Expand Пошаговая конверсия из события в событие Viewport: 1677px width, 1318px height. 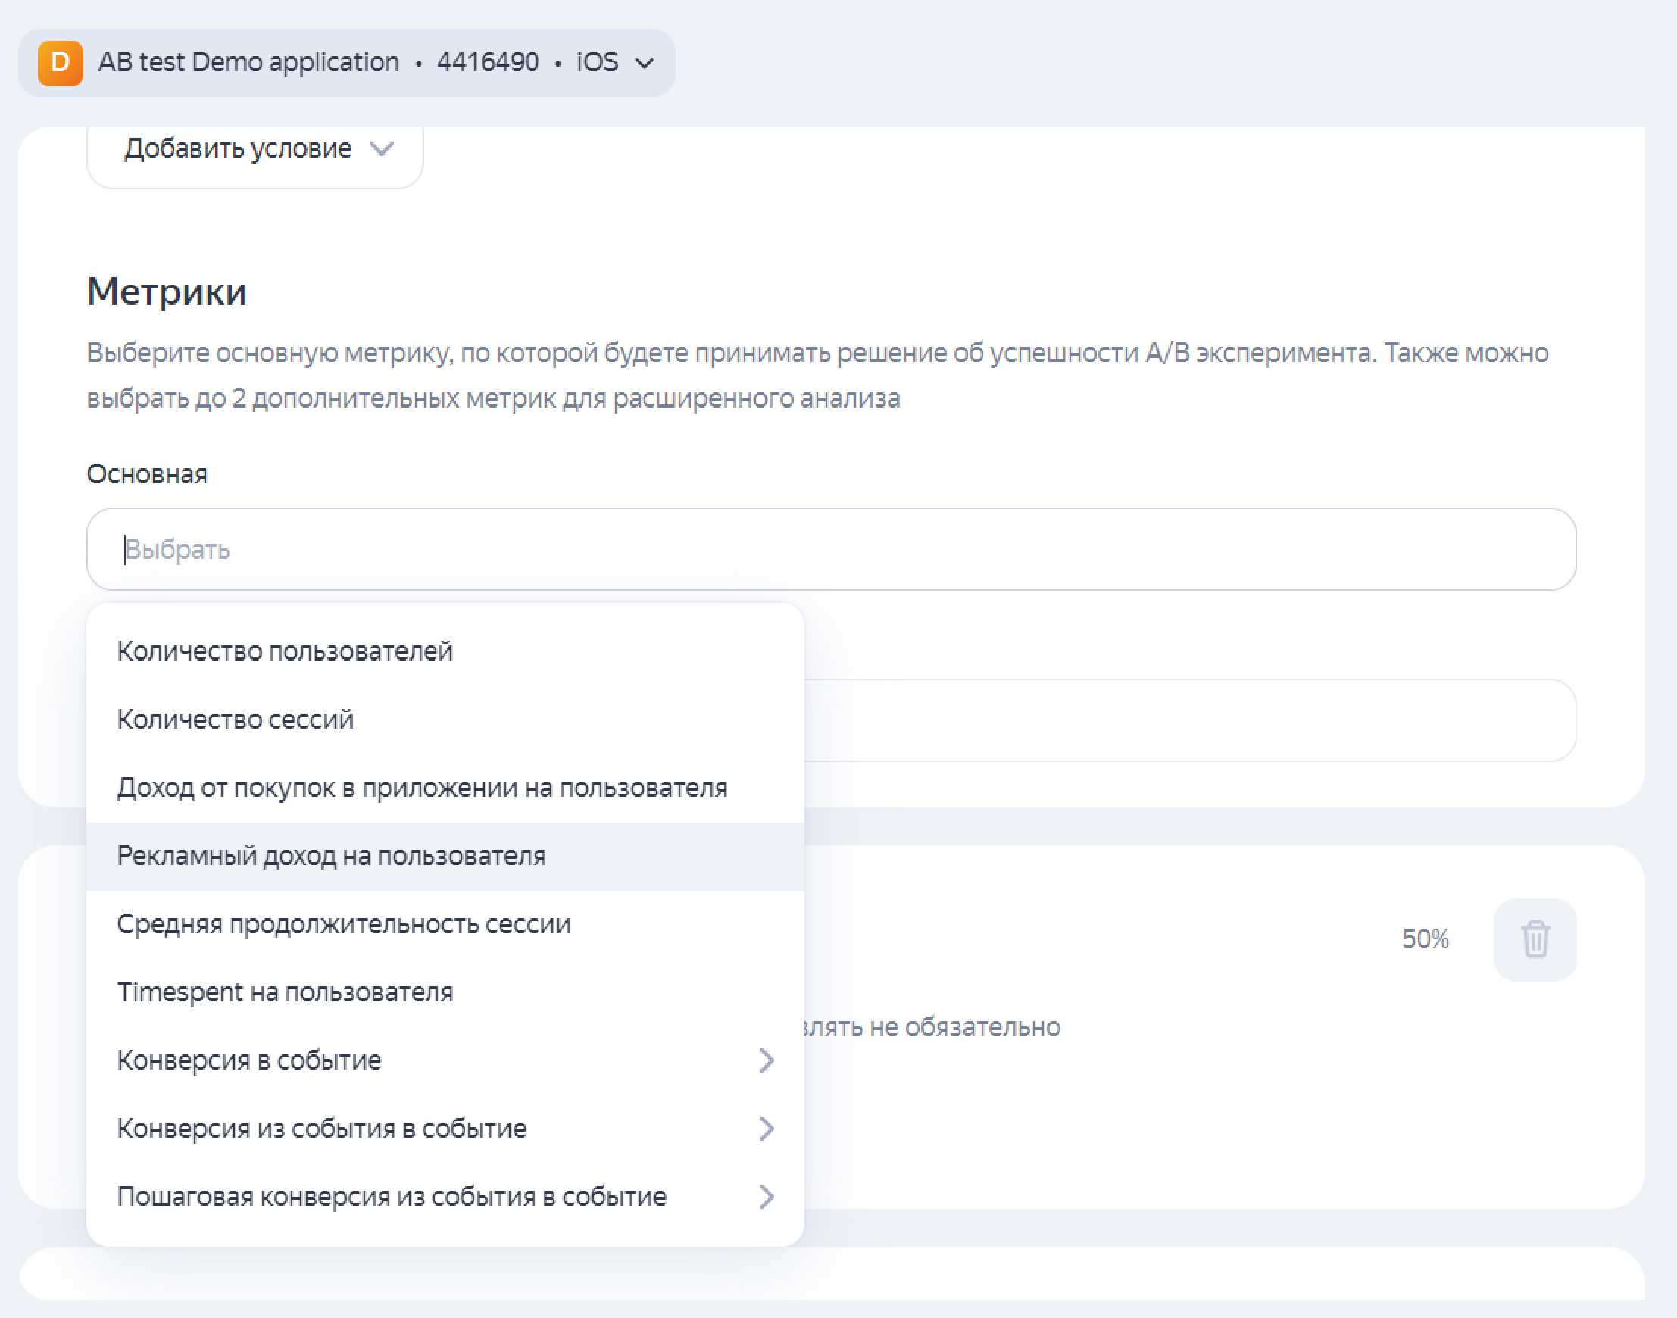(392, 1197)
